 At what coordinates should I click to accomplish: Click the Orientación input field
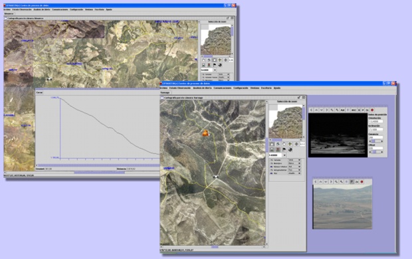pyautogui.click(x=376, y=122)
